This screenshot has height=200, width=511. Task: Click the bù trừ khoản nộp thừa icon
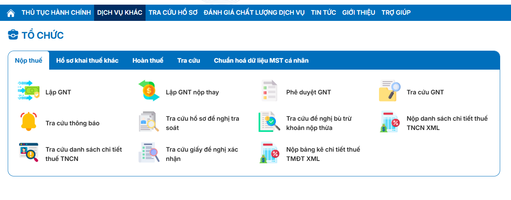(269, 122)
